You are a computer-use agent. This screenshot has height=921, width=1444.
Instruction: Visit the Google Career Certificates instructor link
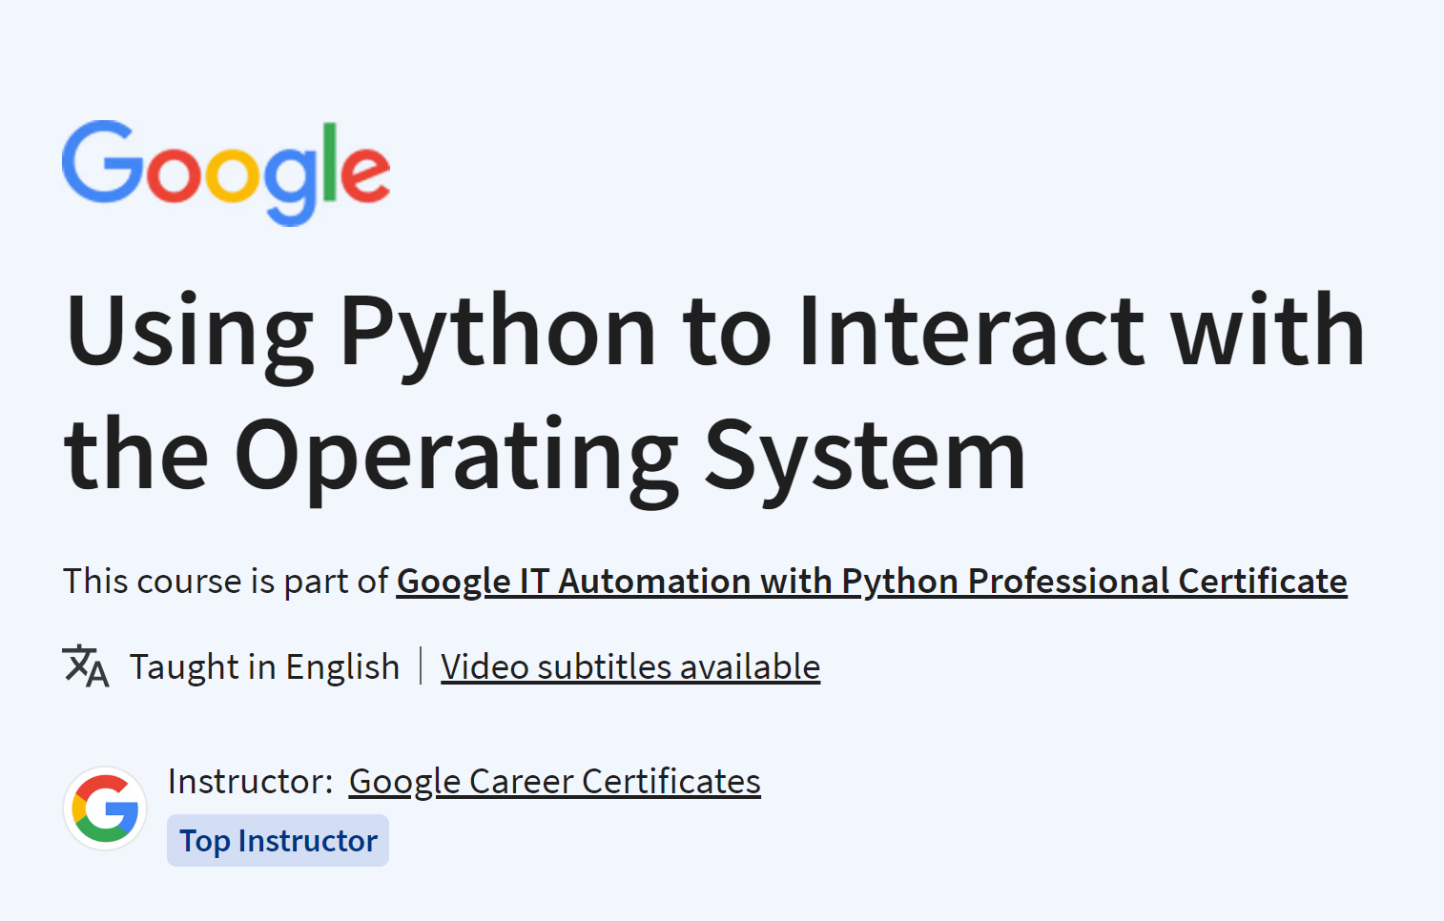555,782
